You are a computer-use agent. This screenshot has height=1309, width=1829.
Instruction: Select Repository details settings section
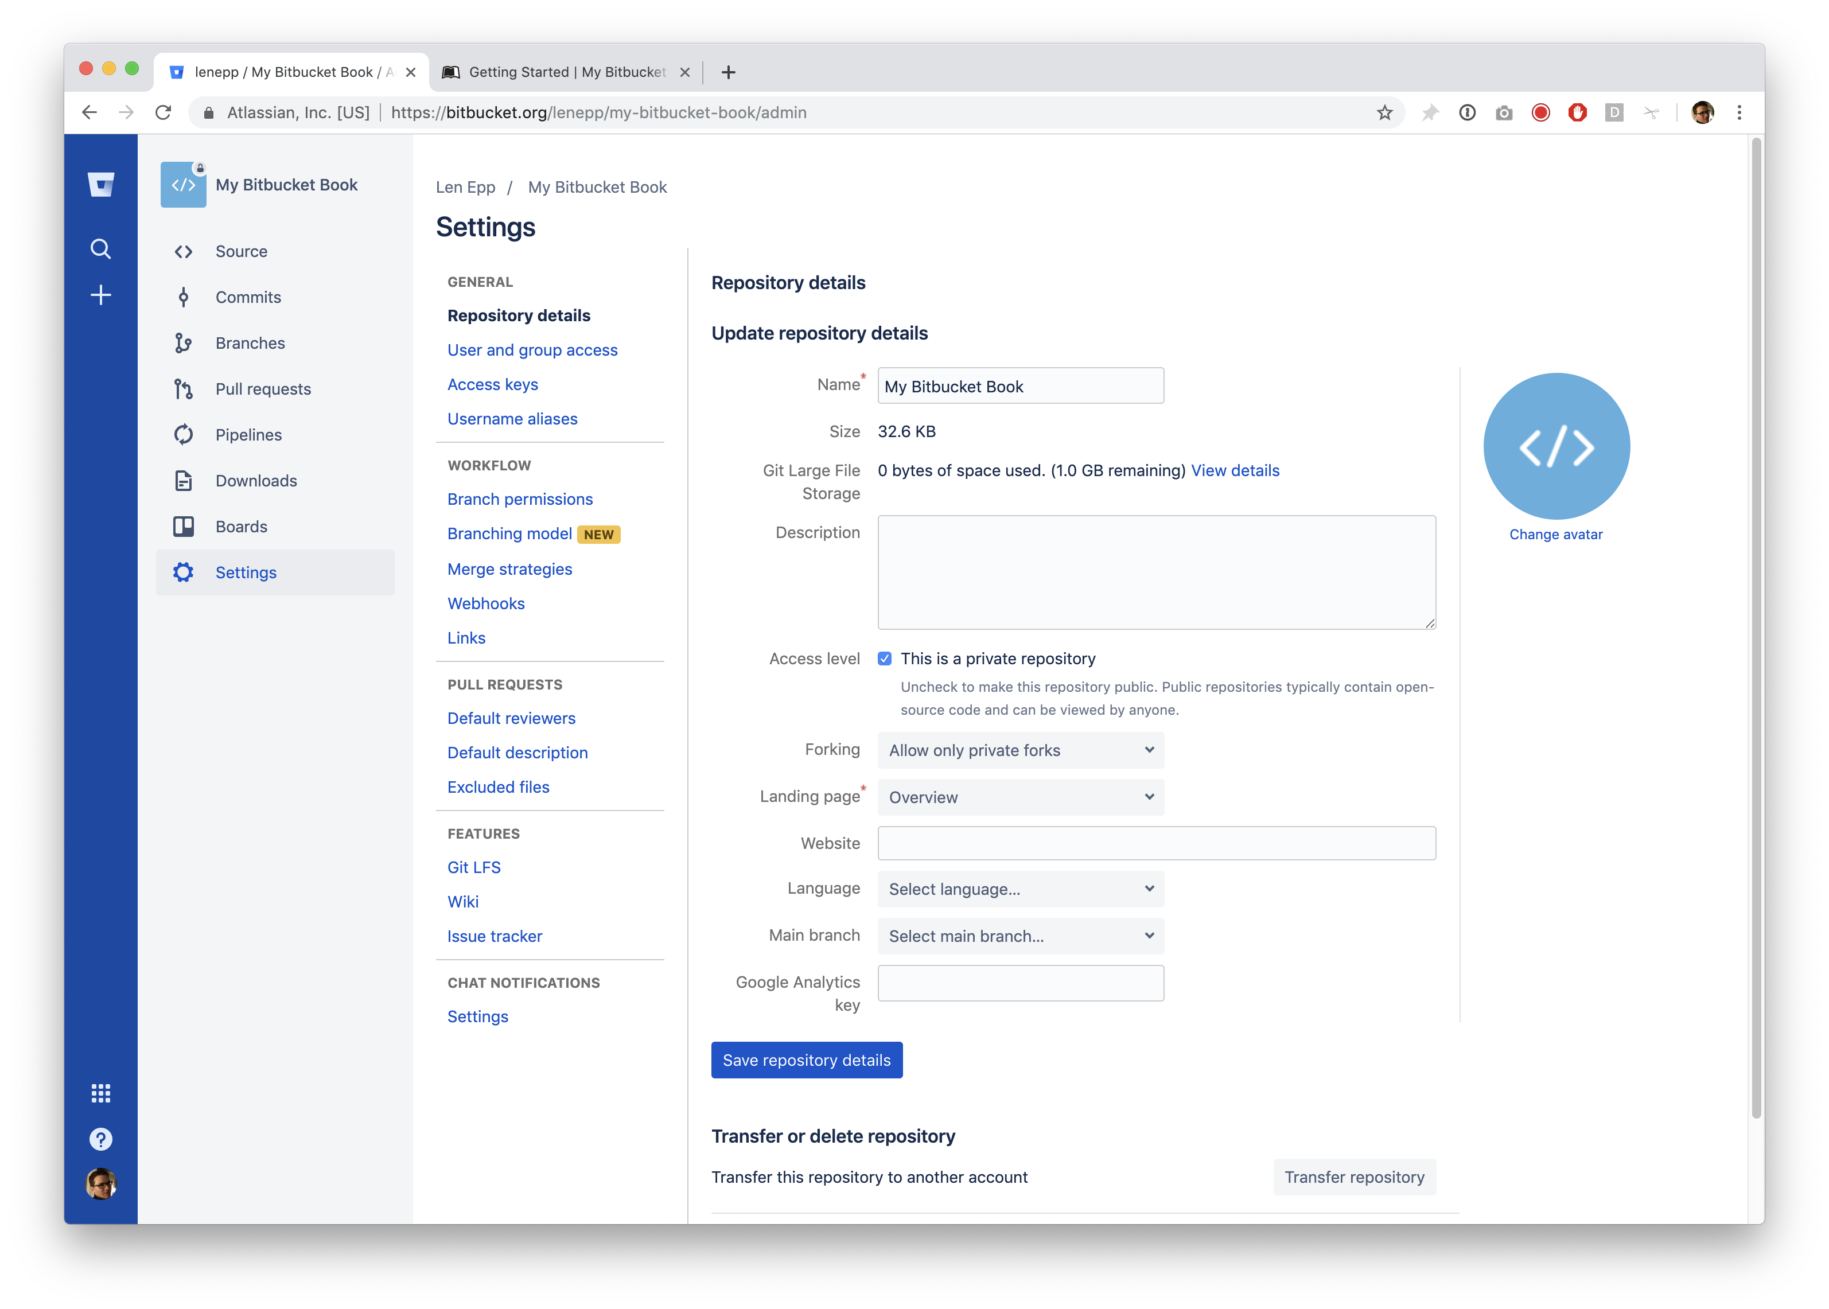(x=518, y=315)
